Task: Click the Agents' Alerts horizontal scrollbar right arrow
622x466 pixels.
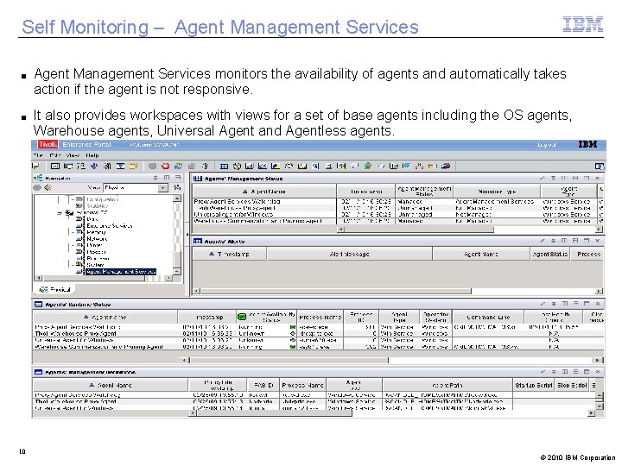Action: tap(599, 292)
